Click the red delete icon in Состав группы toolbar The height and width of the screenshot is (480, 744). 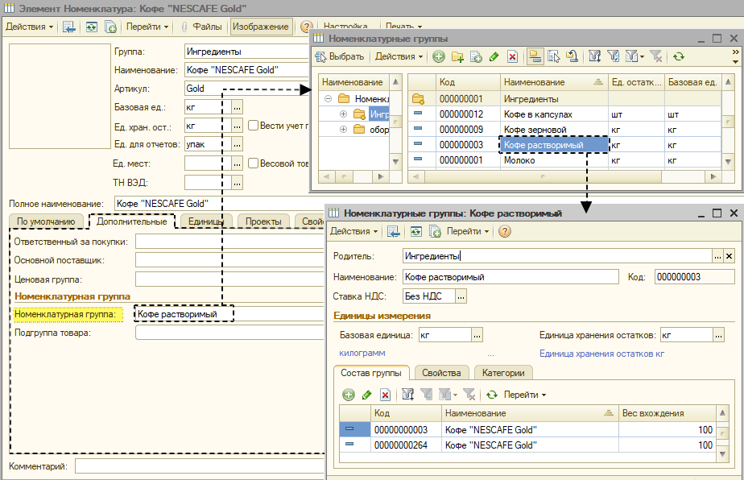[x=385, y=395]
